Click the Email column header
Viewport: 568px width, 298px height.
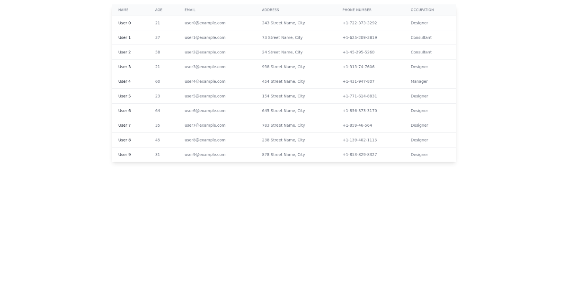coord(190,10)
